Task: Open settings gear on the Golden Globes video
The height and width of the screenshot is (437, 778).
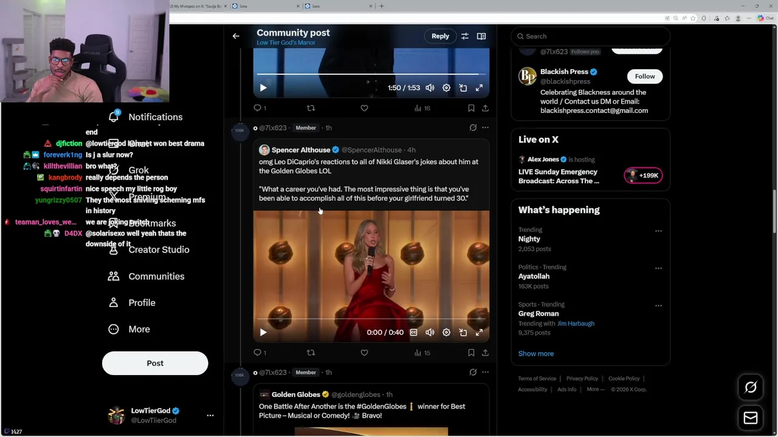Action: pyautogui.click(x=446, y=333)
